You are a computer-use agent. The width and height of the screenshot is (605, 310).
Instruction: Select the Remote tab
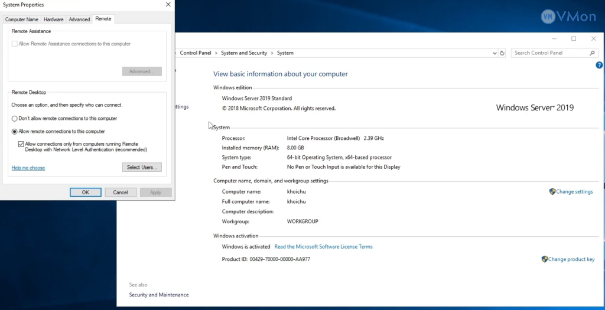click(103, 18)
